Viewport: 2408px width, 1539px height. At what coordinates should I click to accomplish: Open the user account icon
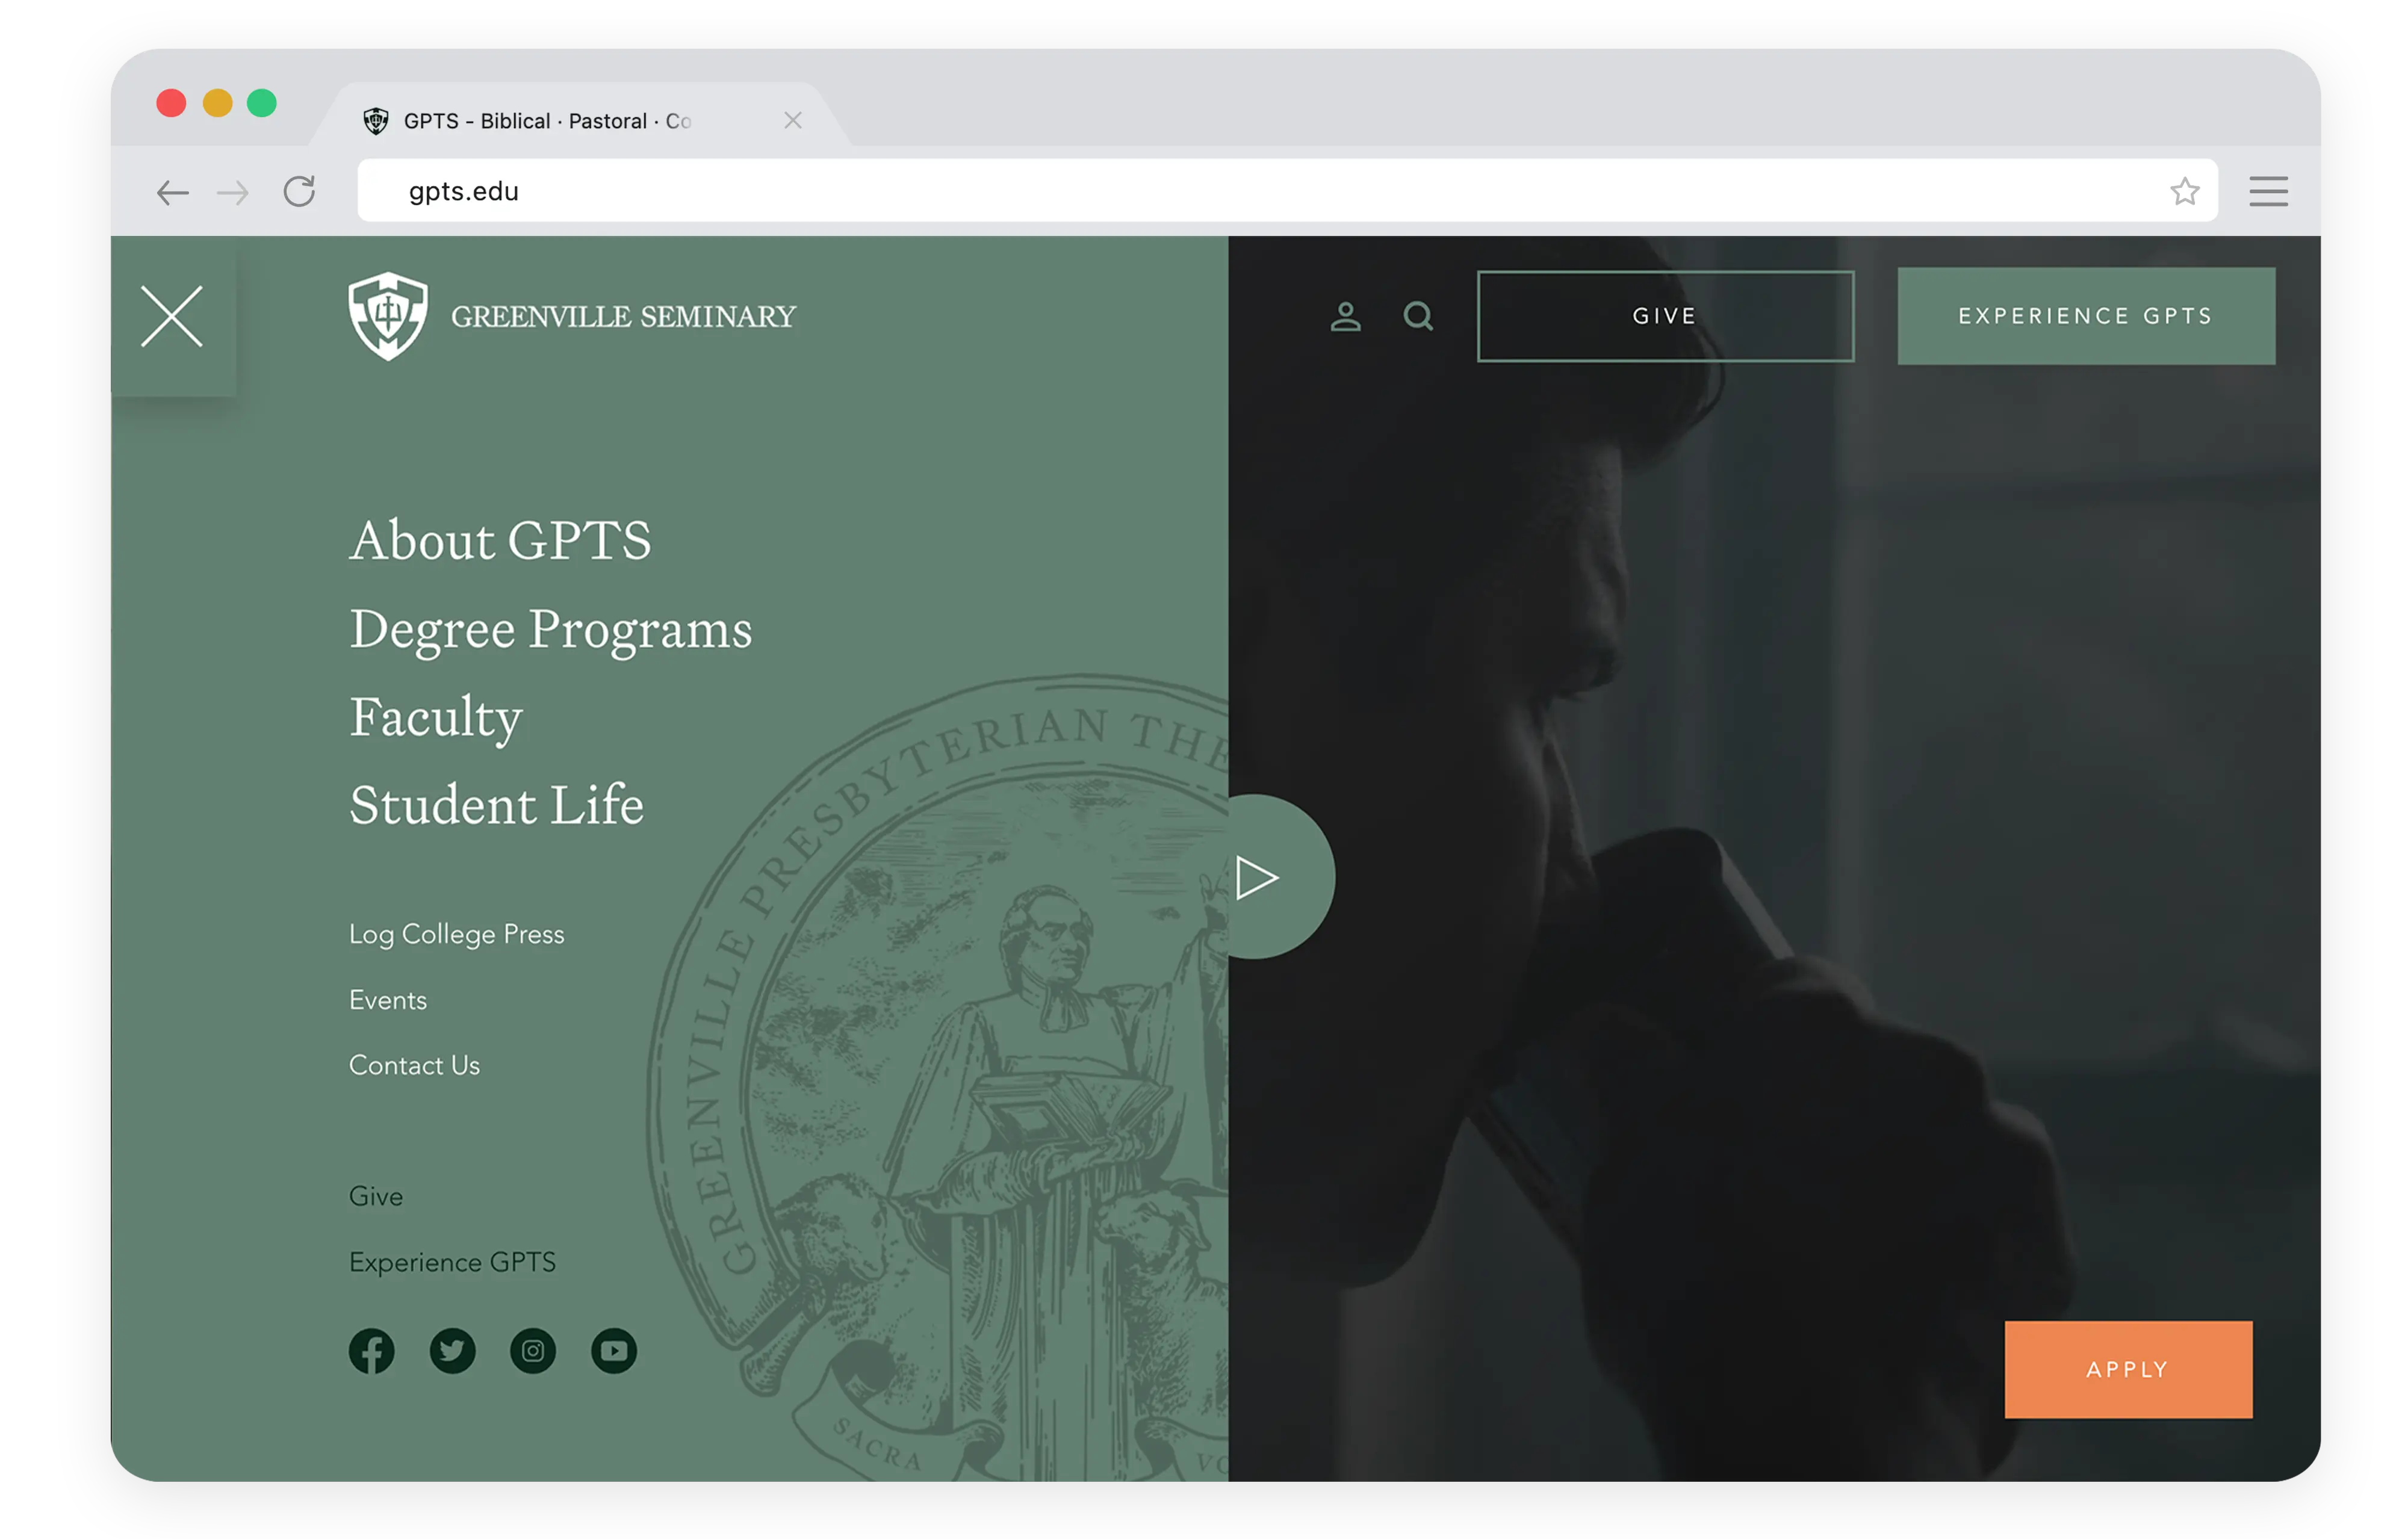tap(1345, 316)
